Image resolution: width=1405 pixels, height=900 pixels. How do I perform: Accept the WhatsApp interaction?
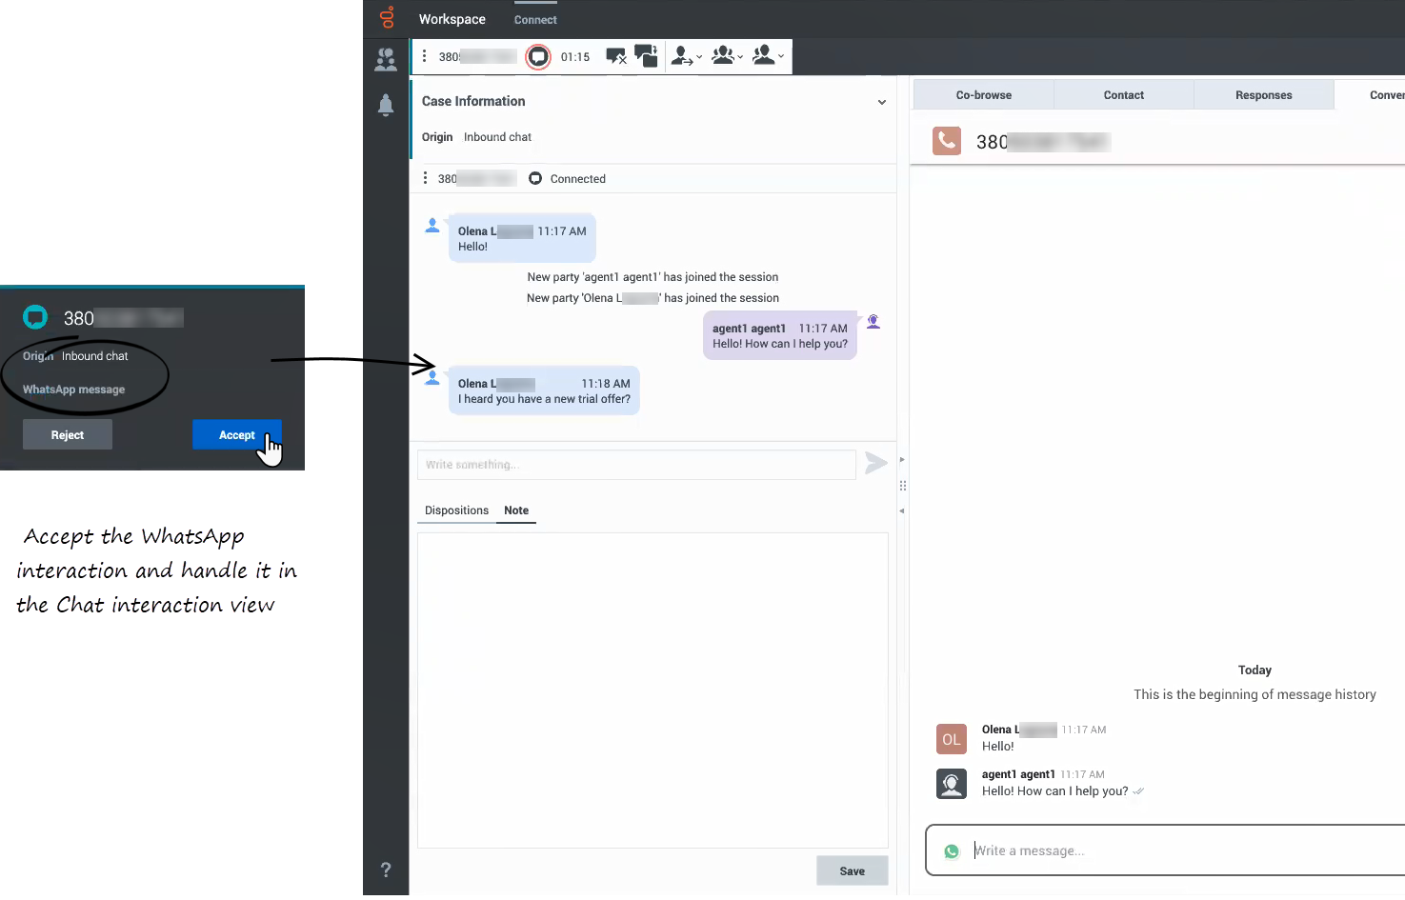click(x=236, y=435)
